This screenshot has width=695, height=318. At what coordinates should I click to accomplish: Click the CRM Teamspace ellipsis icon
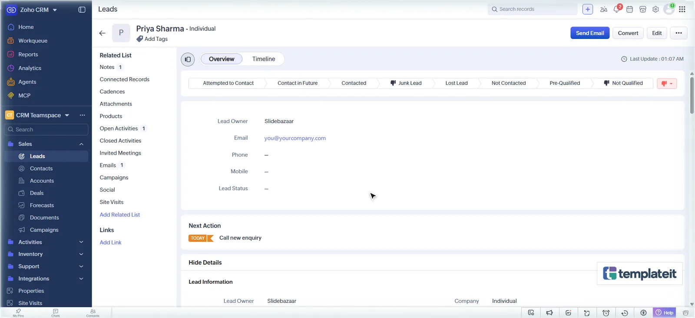coord(82,115)
